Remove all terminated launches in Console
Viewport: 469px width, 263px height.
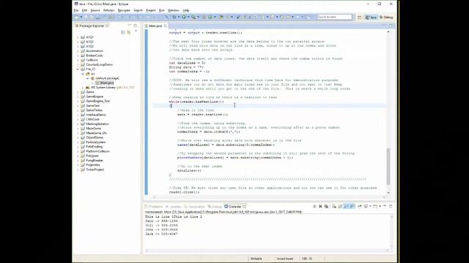(x=326, y=206)
